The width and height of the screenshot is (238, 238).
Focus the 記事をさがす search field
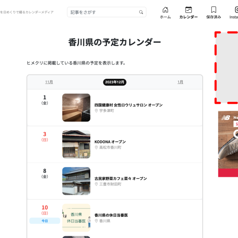pyautogui.click(x=102, y=12)
